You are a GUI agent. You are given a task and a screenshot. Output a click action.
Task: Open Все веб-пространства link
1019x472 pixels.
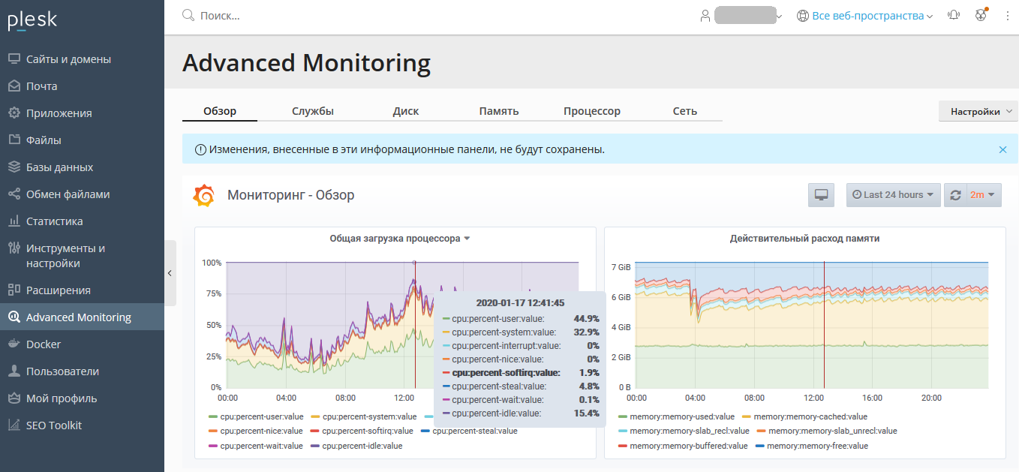point(868,16)
